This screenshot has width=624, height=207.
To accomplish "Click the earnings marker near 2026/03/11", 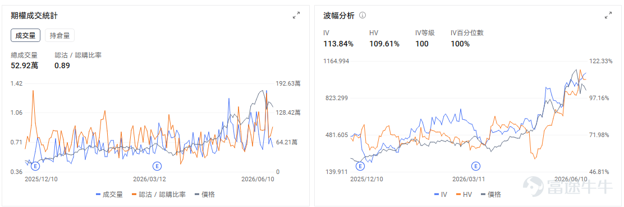I will point(475,166).
